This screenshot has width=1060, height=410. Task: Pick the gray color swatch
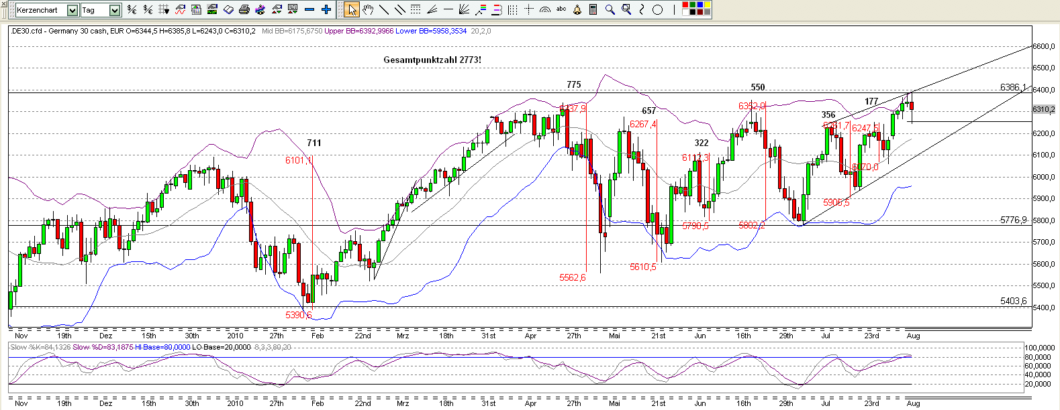pos(707,12)
